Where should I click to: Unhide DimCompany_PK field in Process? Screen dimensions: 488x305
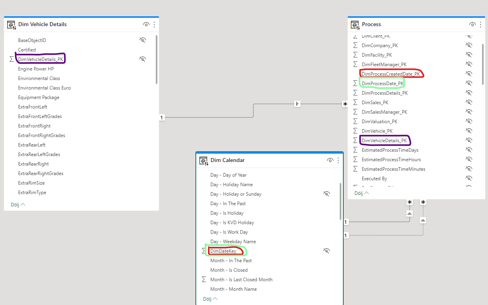[469, 45]
